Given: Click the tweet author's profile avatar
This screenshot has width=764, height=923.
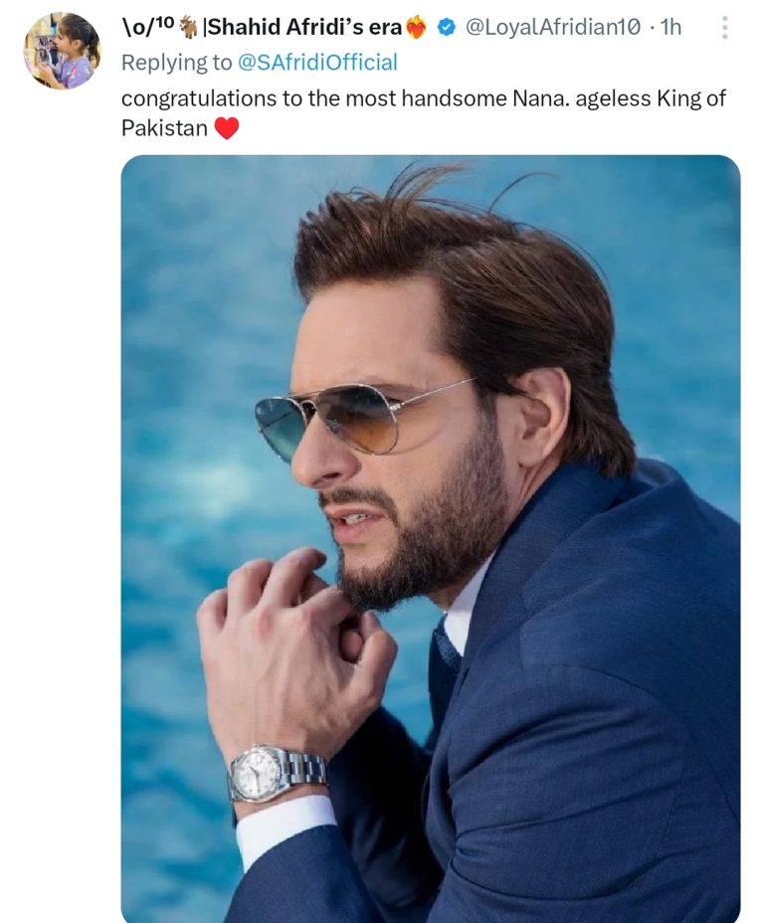Looking at the screenshot, I should tap(62, 51).
